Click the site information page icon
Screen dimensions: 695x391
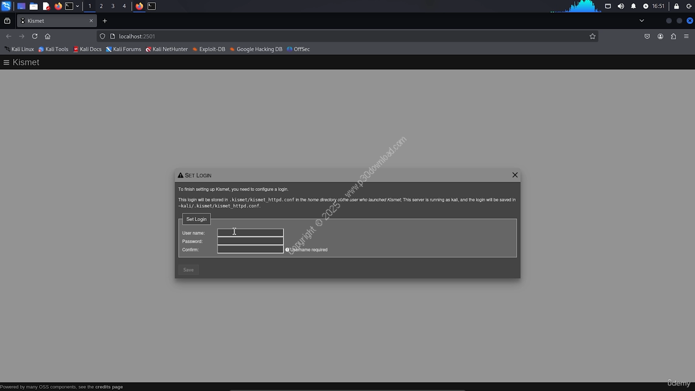112,36
